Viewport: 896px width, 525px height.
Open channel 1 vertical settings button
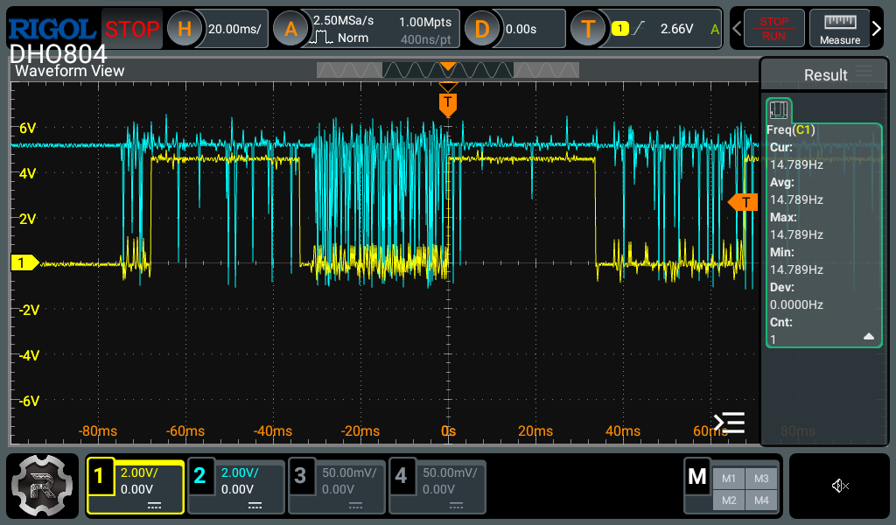(x=134, y=486)
